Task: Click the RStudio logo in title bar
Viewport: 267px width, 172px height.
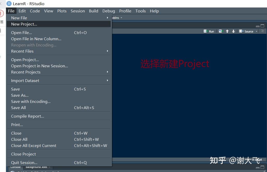Action: [9, 4]
